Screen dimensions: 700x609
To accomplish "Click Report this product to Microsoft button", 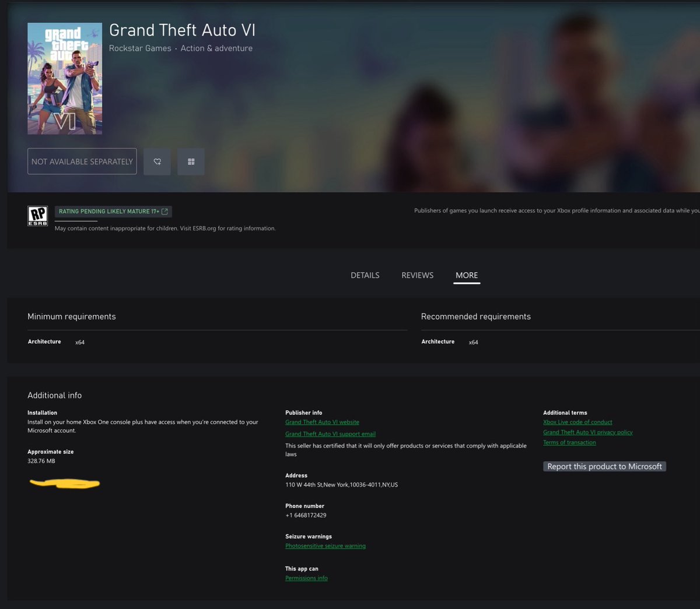I will tap(604, 466).
